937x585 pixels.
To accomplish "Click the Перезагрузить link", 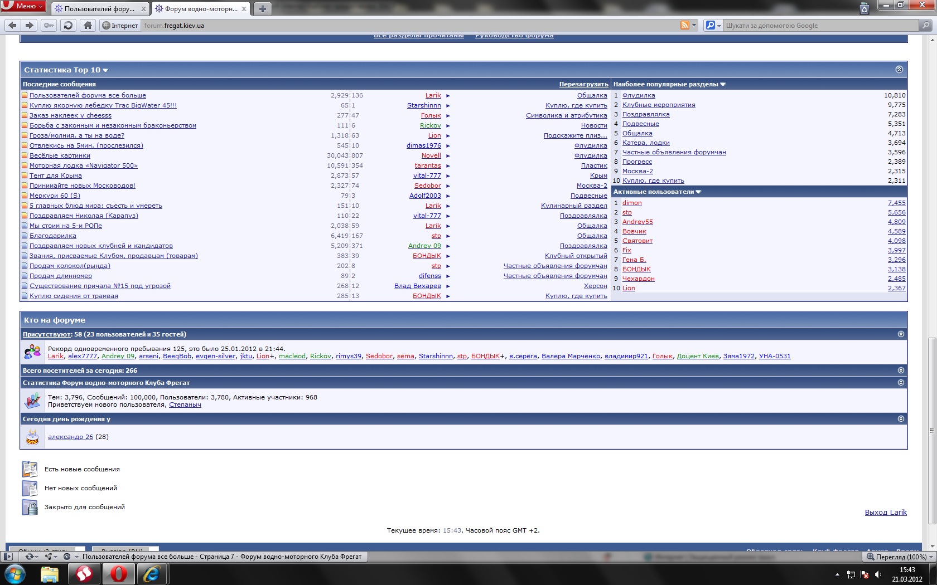I will click(x=583, y=84).
